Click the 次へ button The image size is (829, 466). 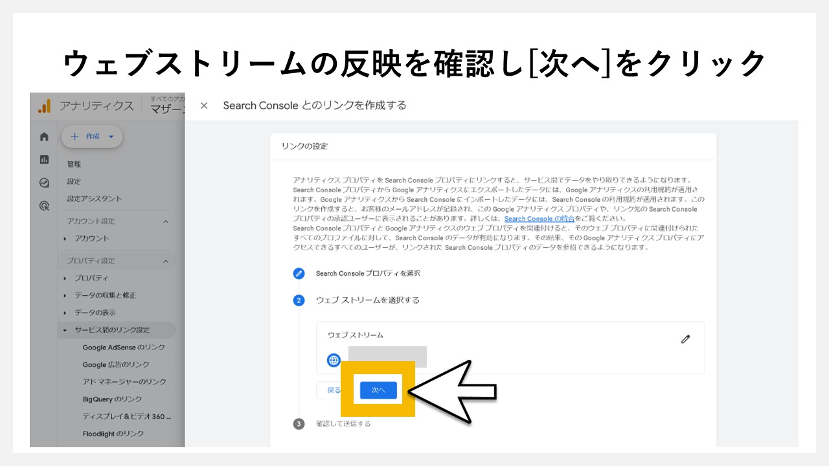click(378, 389)
